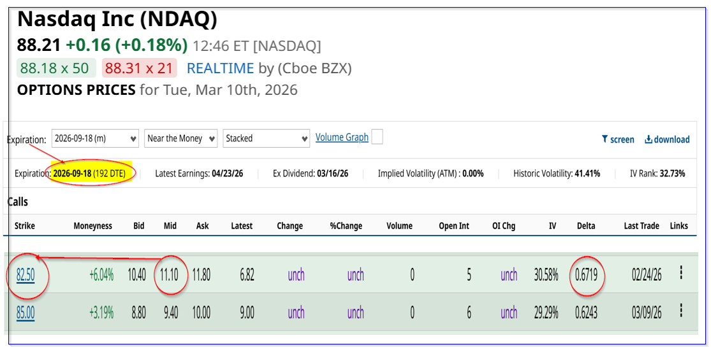This screenshot has width=711, height=347.
Task: Sort by the Strike column header
Action: (25, 226)
